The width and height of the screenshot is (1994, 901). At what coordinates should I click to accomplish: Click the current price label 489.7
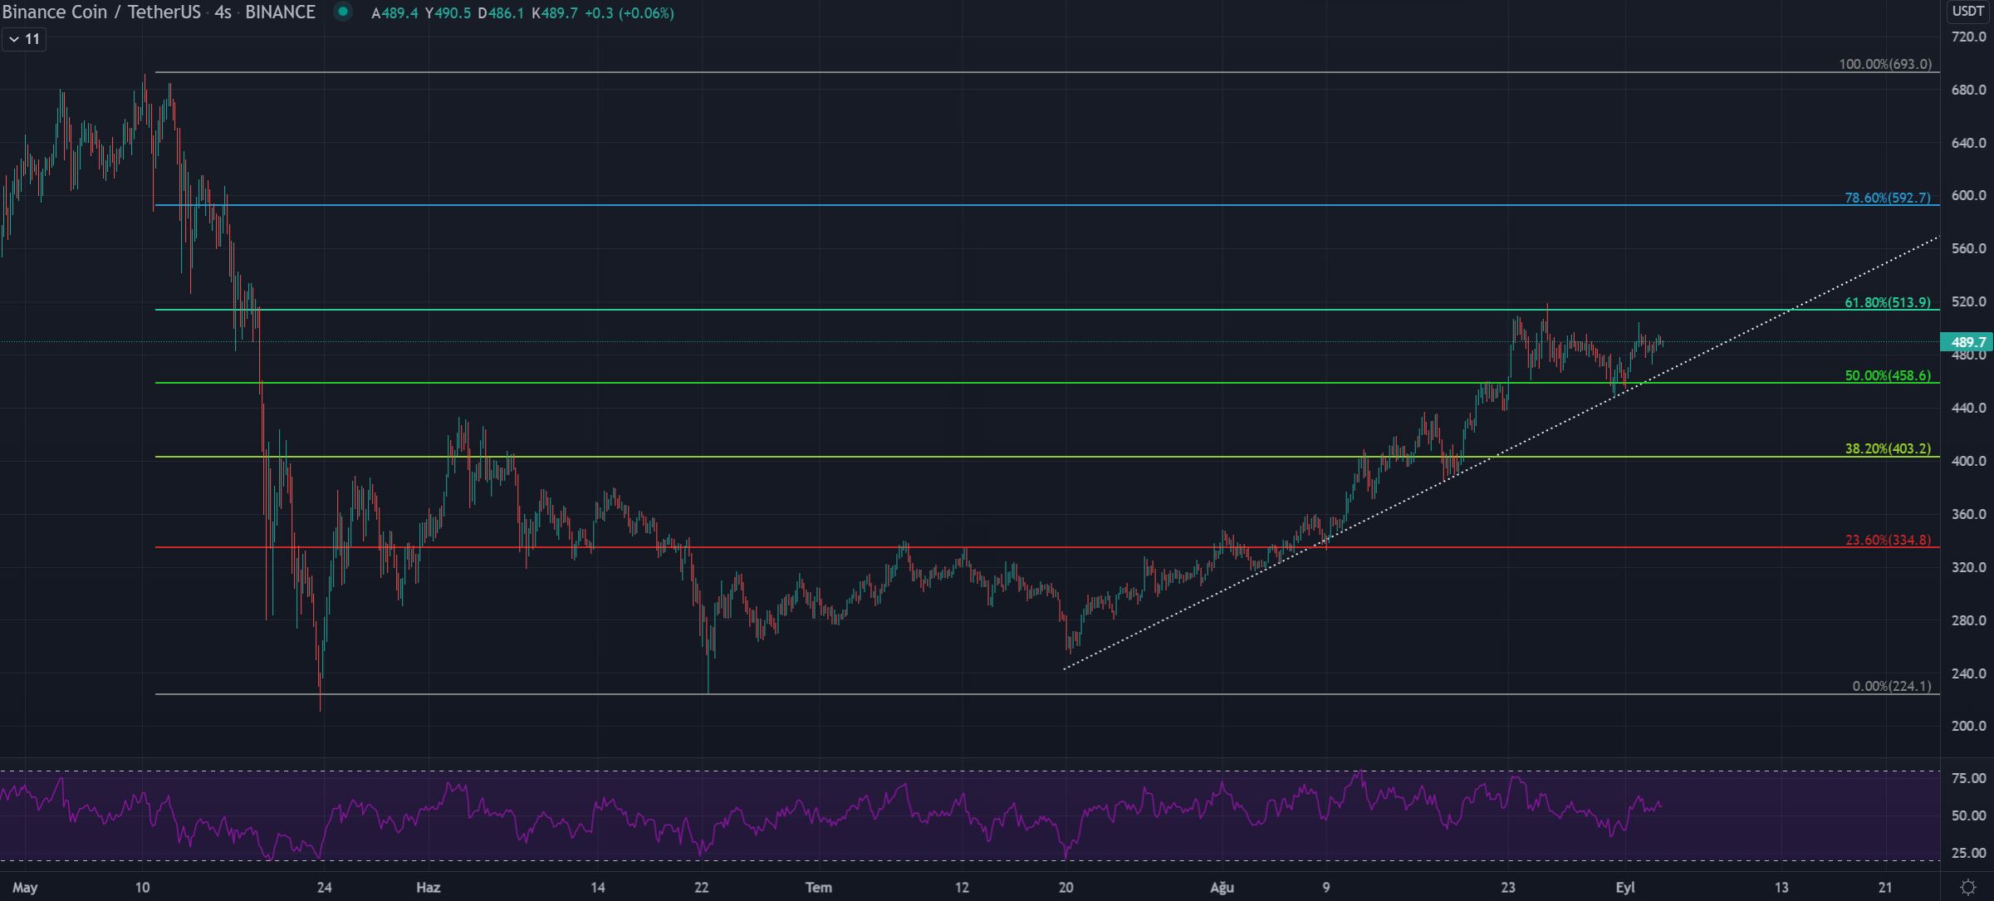1966,342
